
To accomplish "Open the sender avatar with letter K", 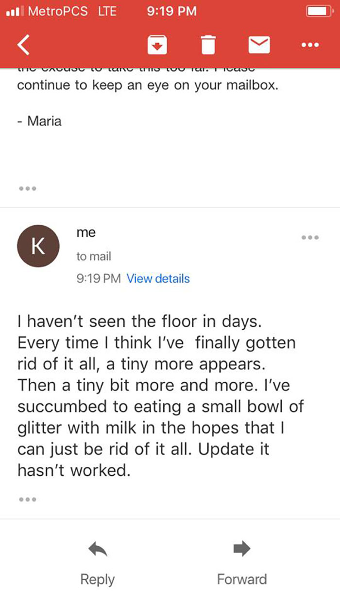I will [x=38, y=246].
